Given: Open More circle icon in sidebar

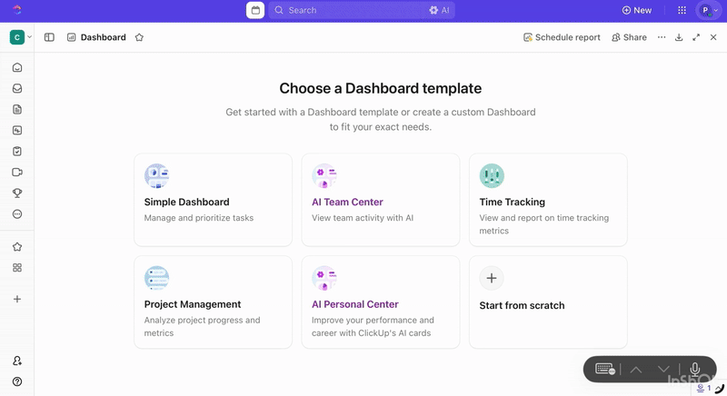Looking at the screenshot, I should coord(17,214).
